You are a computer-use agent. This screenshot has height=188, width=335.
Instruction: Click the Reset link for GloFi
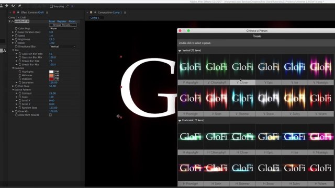point(52,21)
